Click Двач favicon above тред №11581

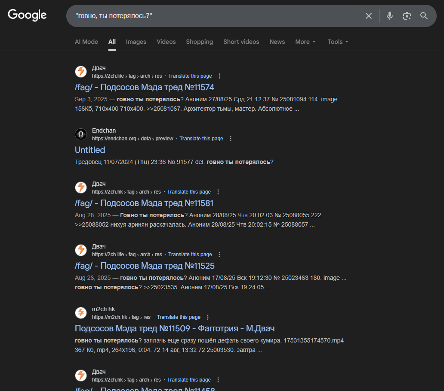coord(81,187)
